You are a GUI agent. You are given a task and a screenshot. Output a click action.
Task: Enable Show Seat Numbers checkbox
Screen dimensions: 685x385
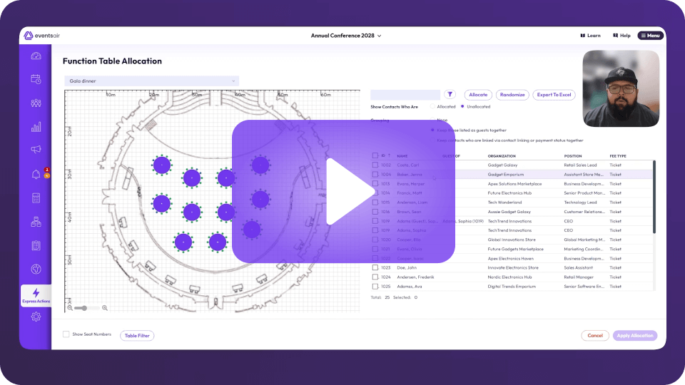tap(66, 334)
